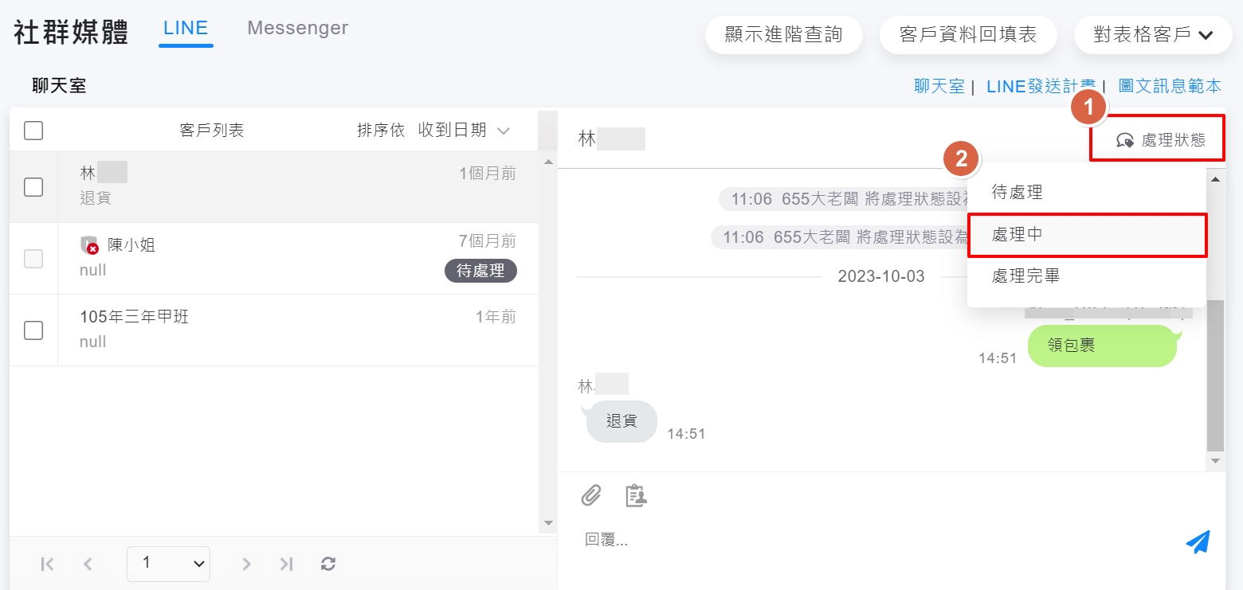Click the 顯示進階查詢 button
Image resolution: width=1243 pixels, height=590 pixels.
click(783, 35)
